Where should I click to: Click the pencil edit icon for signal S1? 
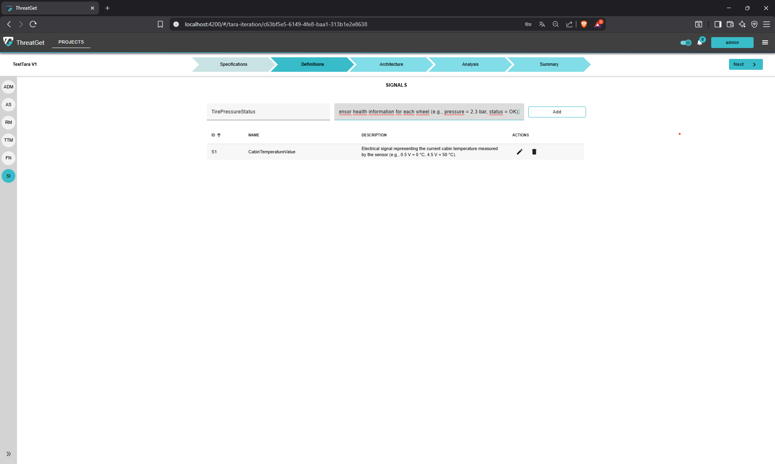(x=519, y=152)
